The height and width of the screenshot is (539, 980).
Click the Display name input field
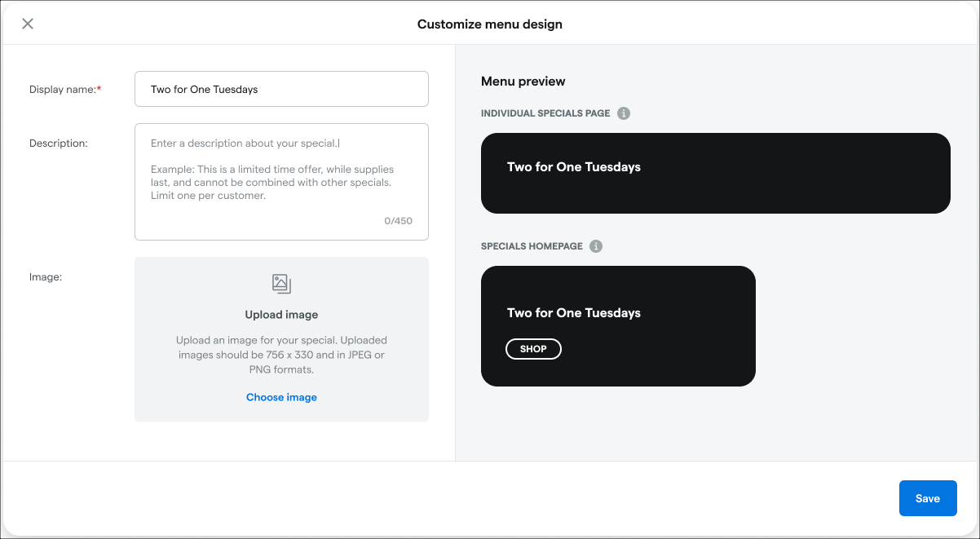[281, 89]
